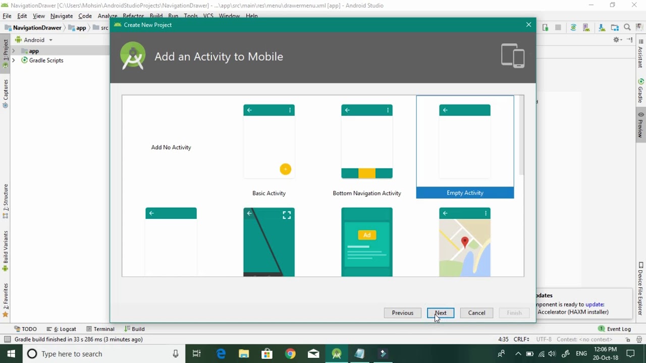The image size is (646, 363).
Task: Open the File menu
Action: [7, 16]
